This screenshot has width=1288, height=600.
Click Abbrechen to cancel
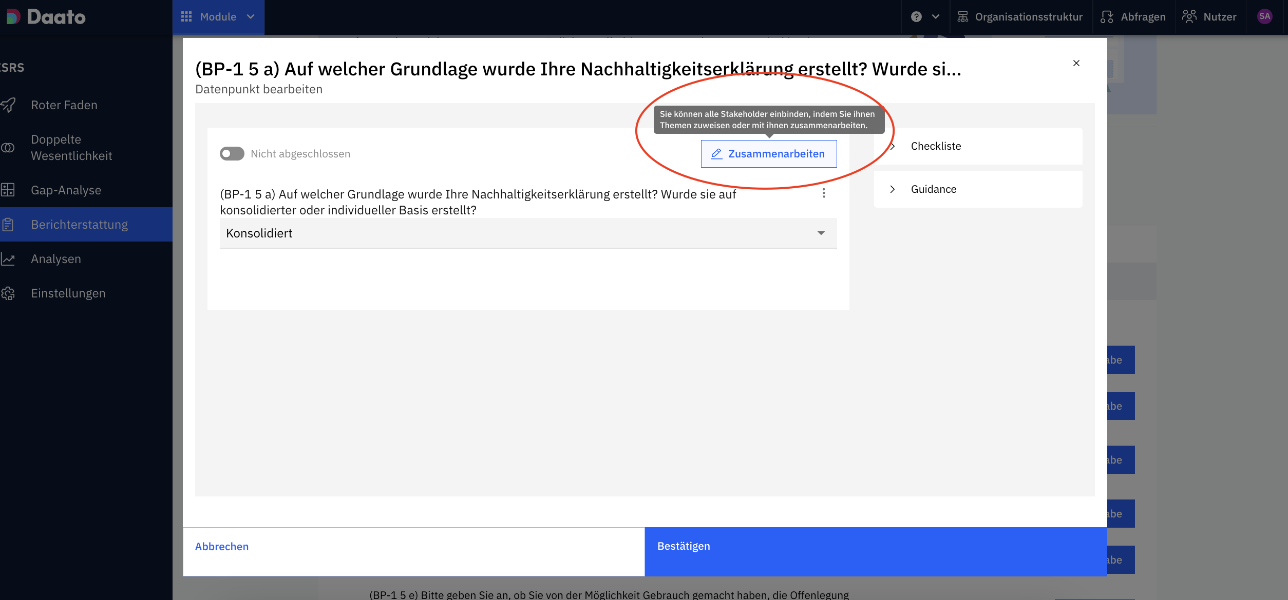tap(222, 547)
